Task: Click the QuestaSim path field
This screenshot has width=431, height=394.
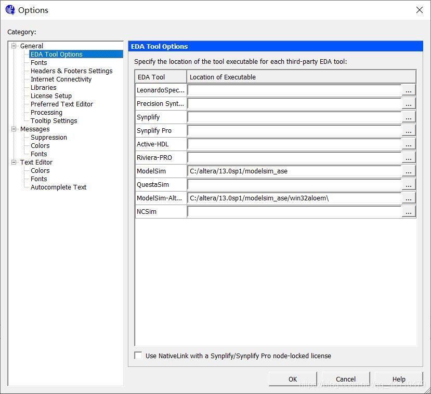Action: point(294,184)
